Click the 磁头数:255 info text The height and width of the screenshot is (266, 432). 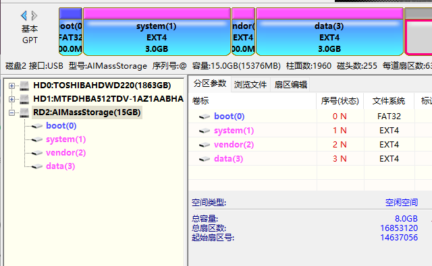click(x=357, y=66)
